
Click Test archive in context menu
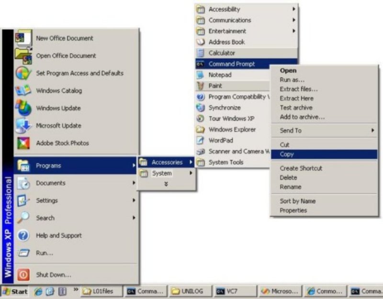324,108
